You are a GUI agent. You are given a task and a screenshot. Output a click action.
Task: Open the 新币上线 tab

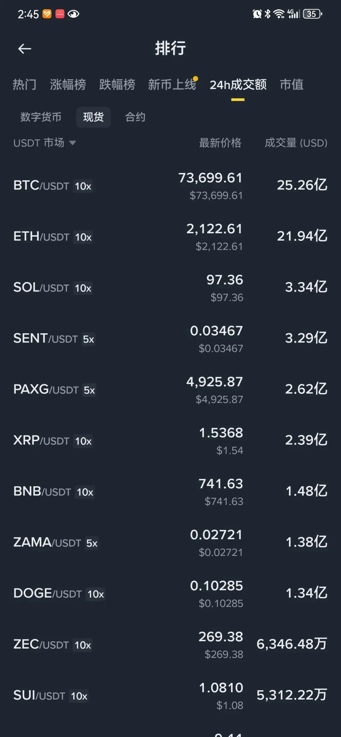click(172, 85)
